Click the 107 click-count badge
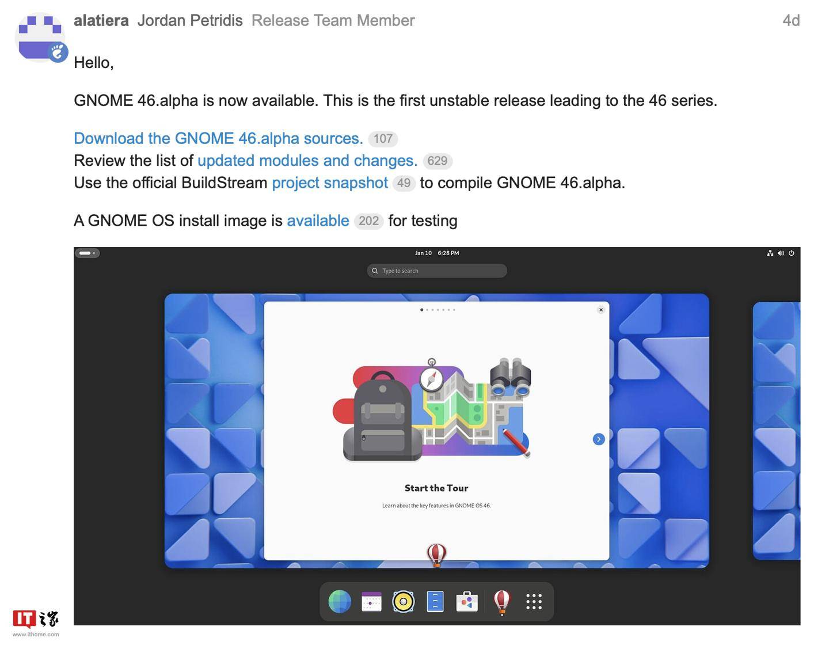The height and width of the screenshot is (649, 829). click(383, 139)
